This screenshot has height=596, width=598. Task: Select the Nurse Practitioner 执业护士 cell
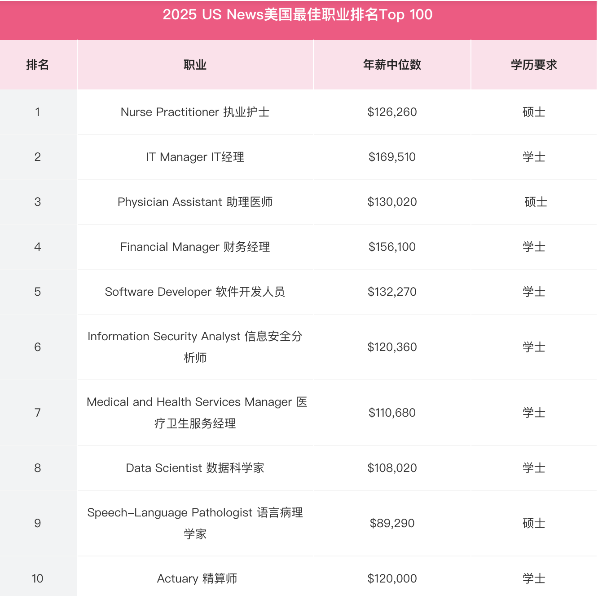coord(195,112)
